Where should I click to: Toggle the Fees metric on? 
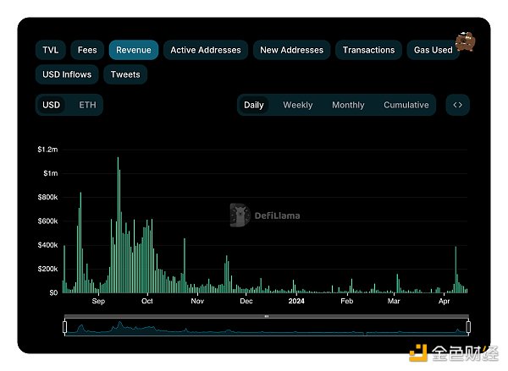(87, 50)
